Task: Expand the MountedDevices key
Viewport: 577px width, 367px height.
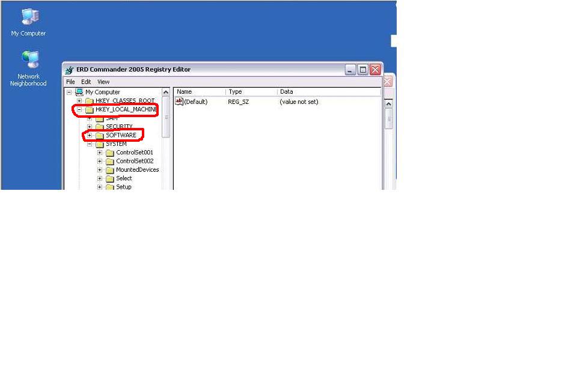Action: (x=100, y=170)
